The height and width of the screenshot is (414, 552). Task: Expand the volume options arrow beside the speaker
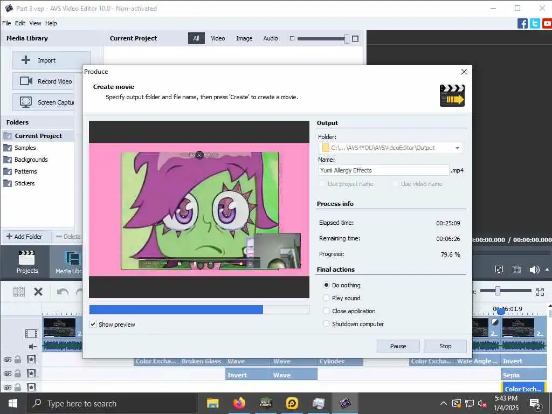tap(547, 270)
